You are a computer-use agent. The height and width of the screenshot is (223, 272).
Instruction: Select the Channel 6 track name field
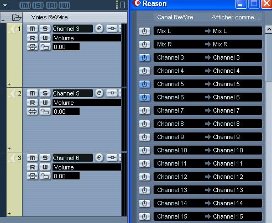72,158
